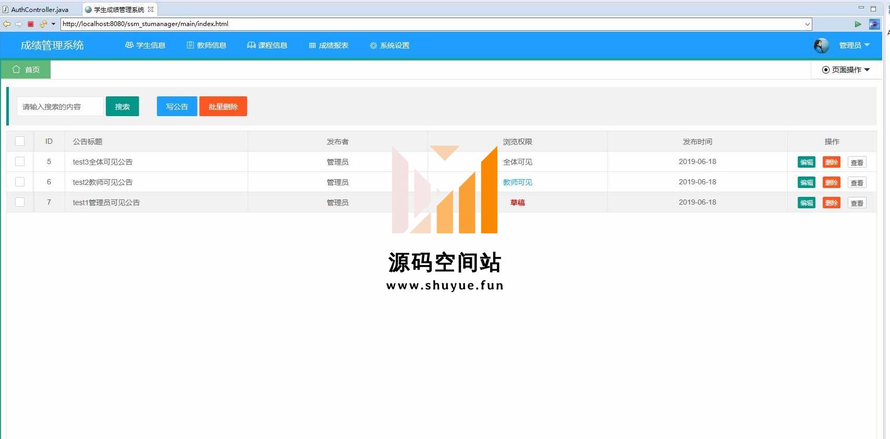Click 编辑 for test1管理员可见公告
The height and width of the screenshot is (439, 890).
point(807,203)
